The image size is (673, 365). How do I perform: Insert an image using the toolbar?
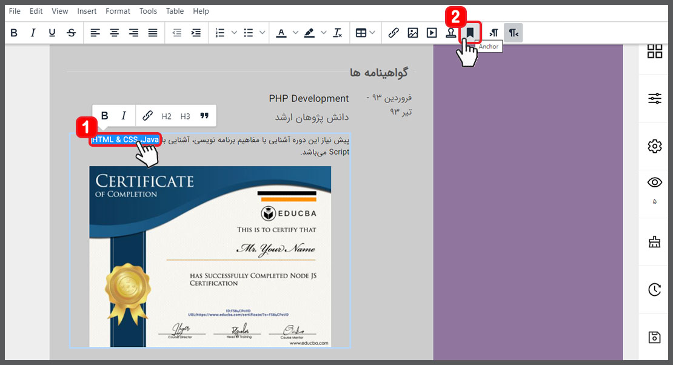tap(413, 33)
